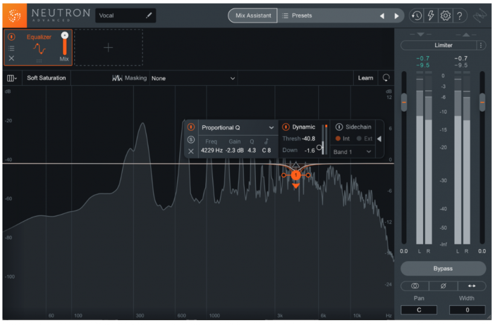Click the Down value -1.6
Image resolution: width=495 pixels, height=325 pixels.
(309, 150)
